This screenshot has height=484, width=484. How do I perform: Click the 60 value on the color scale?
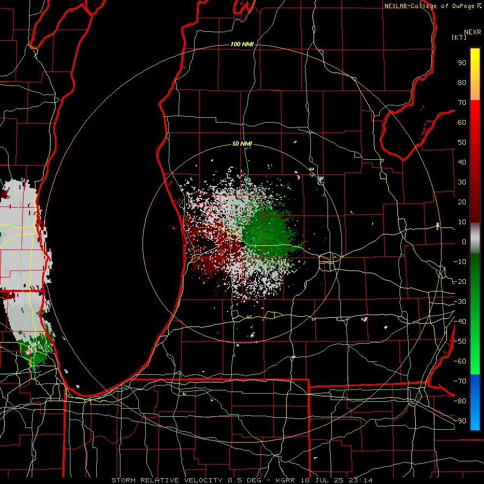[462, 123]
